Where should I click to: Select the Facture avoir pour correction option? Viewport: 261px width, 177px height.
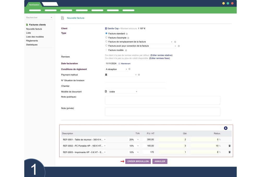coord(106,46)
